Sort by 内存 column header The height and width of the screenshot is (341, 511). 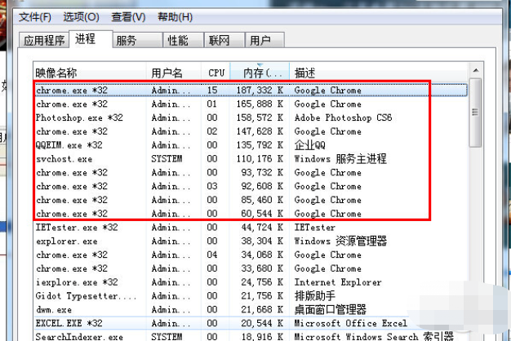260,73
